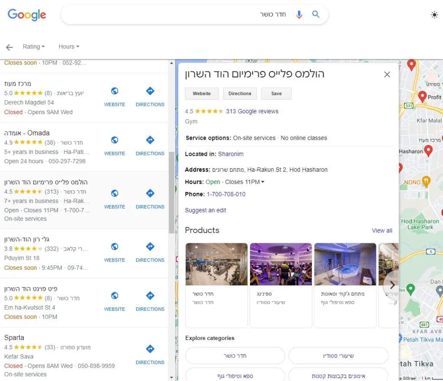Toggle dark theme with sun icon
This screenshot has width=443, height=381.
[434, 15]
